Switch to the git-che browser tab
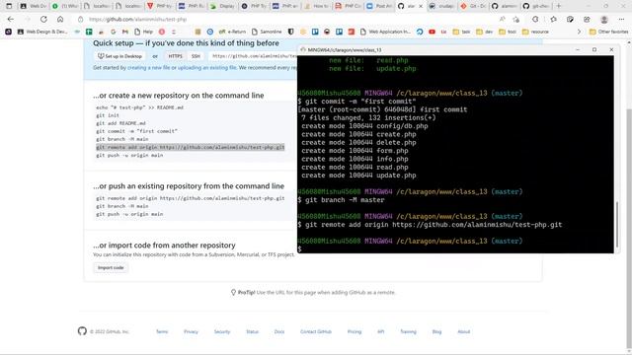This screenshot has width=632, height=355. (536, 6)
